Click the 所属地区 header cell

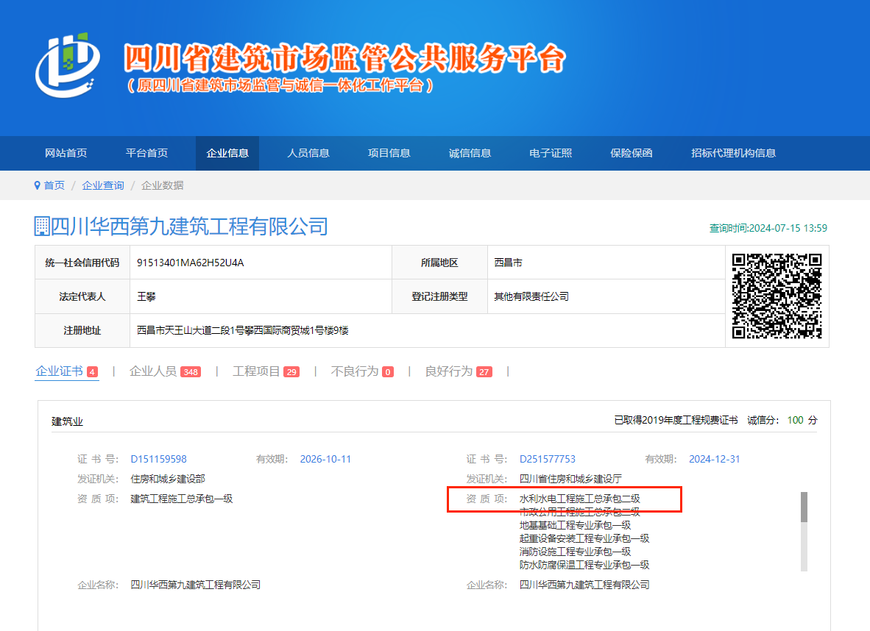click(x=439, y=263)
